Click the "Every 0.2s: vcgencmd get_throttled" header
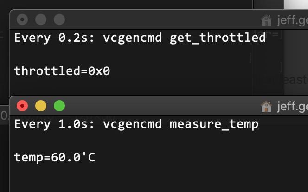 140,38
